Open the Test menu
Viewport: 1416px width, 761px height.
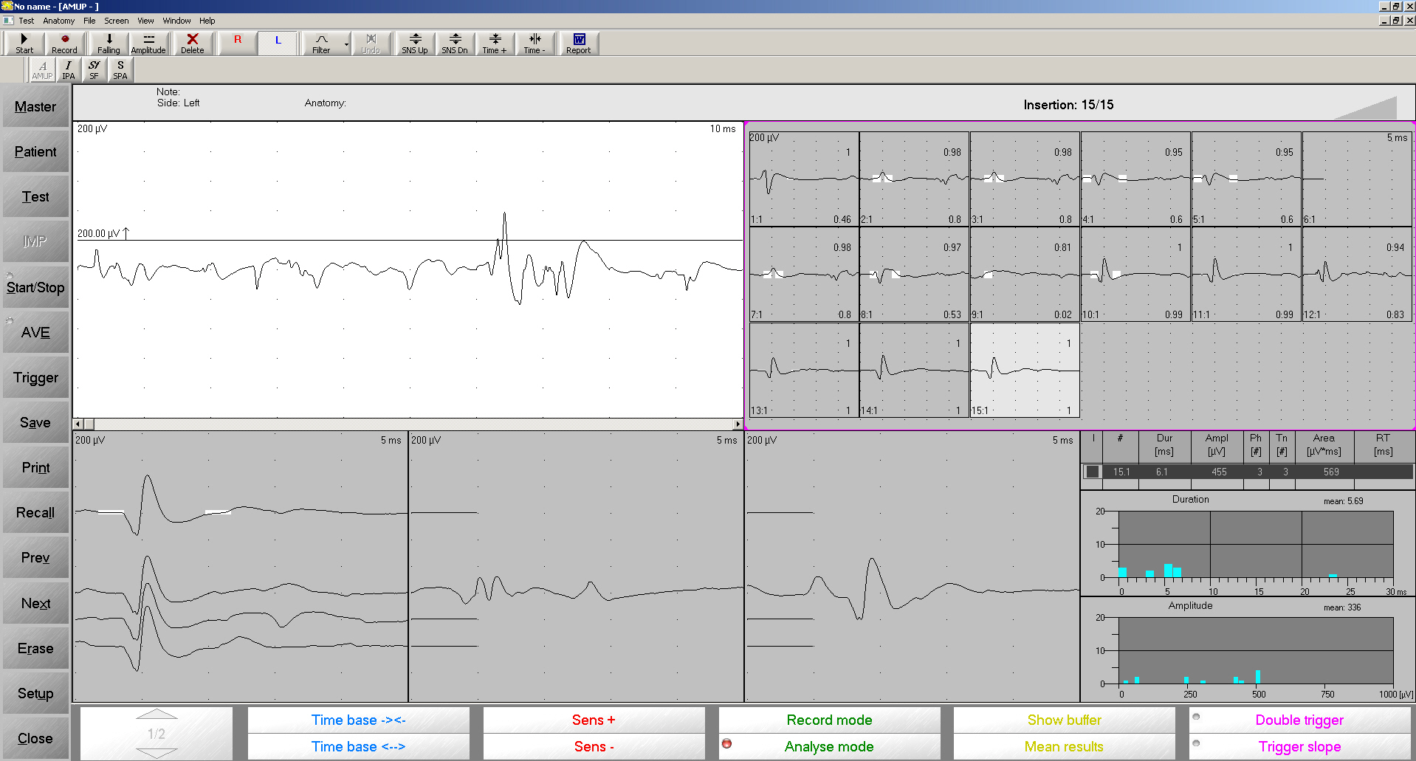(27, 21)
